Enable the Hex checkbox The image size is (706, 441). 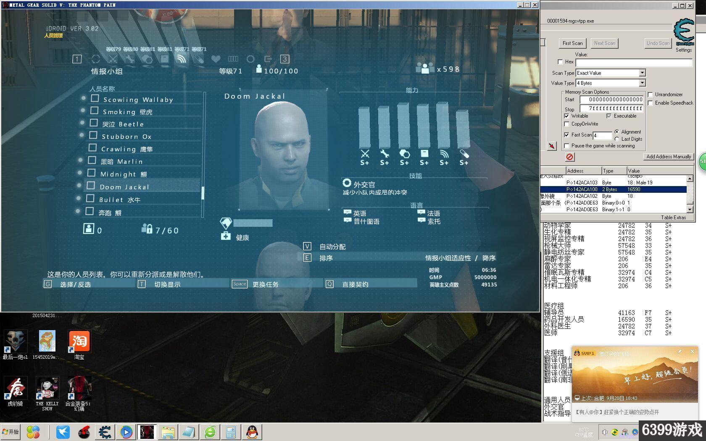coord(560,62)
